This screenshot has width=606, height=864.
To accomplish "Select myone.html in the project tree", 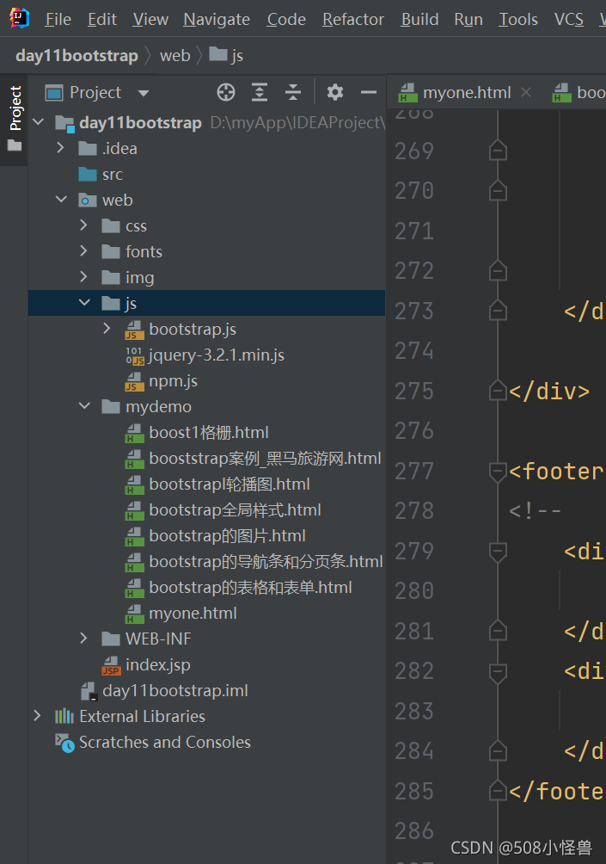I will tap(193, 613).
